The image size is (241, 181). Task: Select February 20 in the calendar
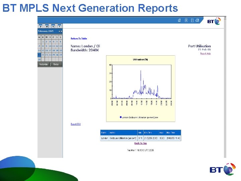[61, 51]
